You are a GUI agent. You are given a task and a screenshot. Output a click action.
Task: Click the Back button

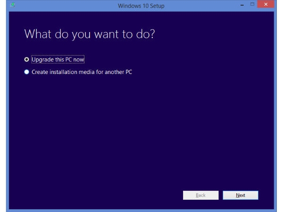[201, 195]
